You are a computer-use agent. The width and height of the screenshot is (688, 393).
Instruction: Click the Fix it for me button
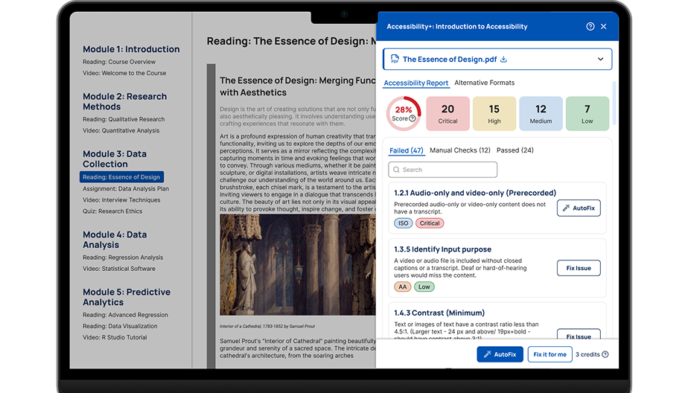pos(550,354)
